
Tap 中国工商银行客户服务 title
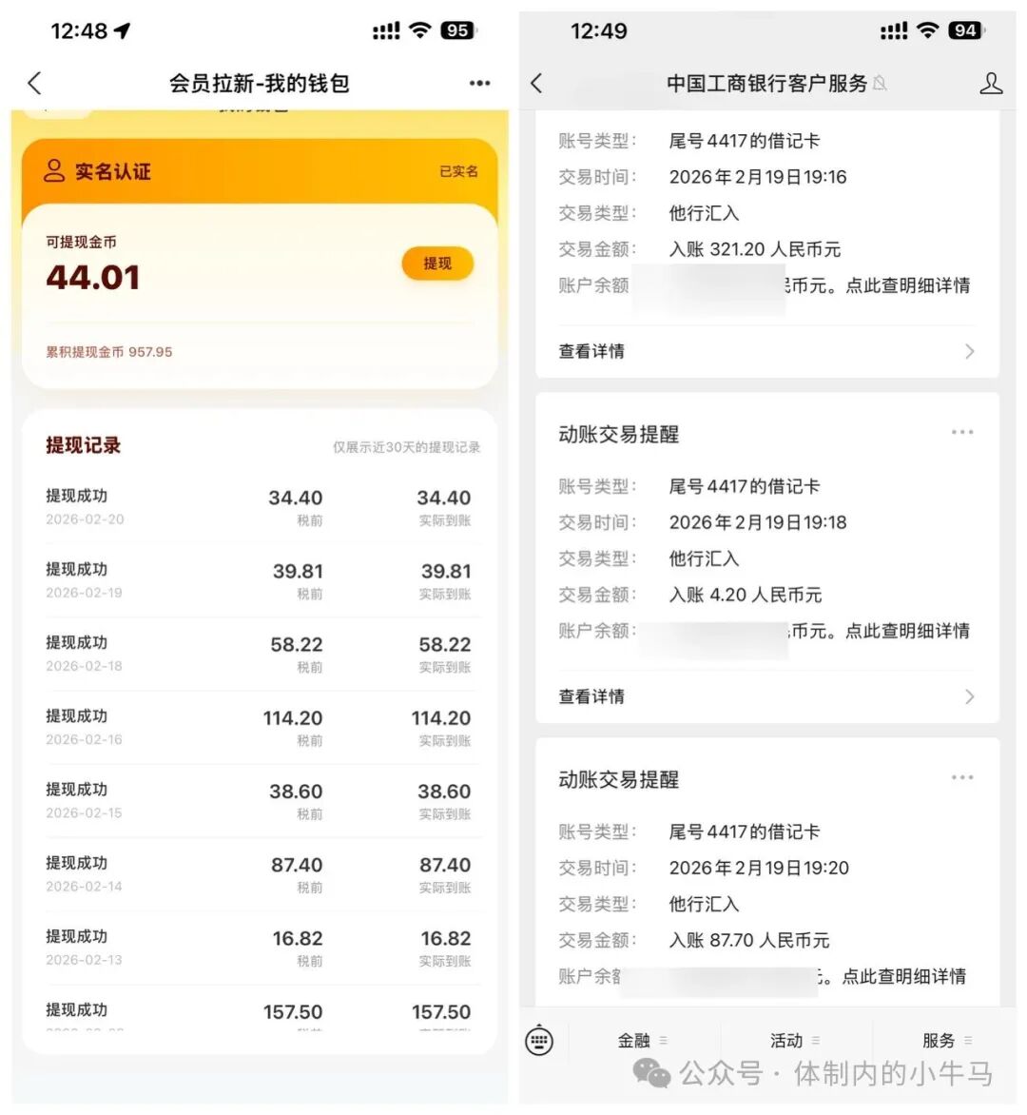click(x=766, y=83)
